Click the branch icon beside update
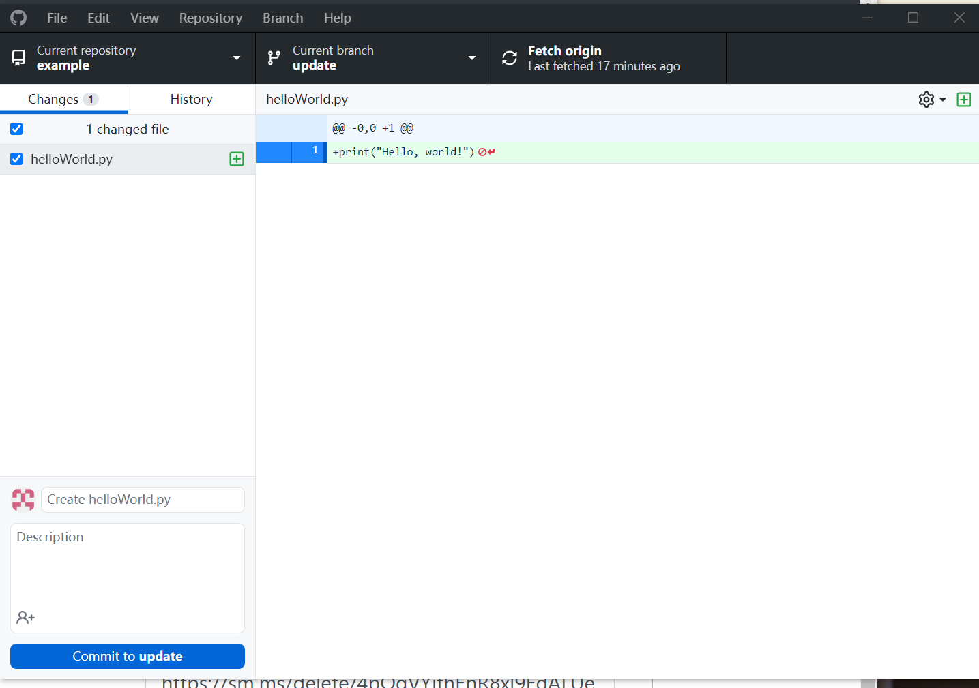This screenshot has height=688, width=979. click(274, 58)
